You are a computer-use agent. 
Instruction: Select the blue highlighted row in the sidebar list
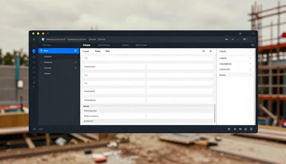[x=59, y=51]
